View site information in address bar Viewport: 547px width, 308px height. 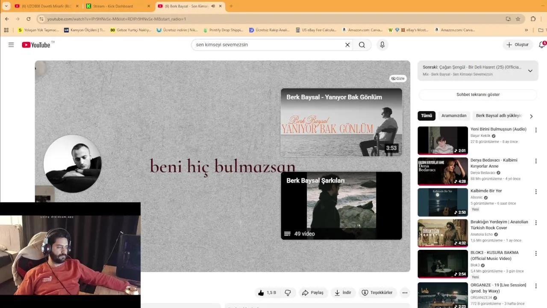pos(41,19)
